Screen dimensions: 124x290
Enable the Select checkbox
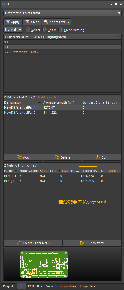point(28,30)
